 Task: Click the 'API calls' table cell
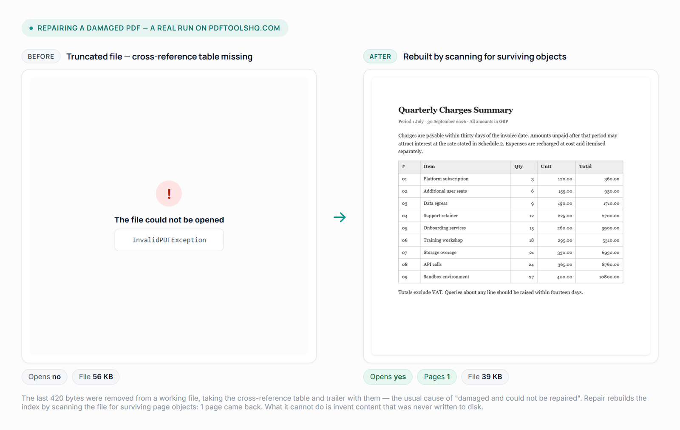pos(465,264)
